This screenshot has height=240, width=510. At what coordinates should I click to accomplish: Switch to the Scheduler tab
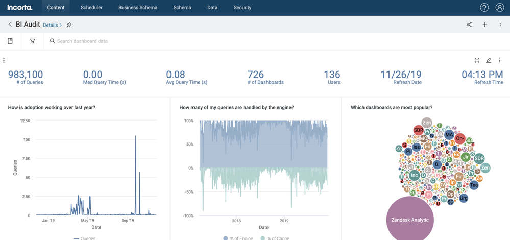tap(91, 8)
